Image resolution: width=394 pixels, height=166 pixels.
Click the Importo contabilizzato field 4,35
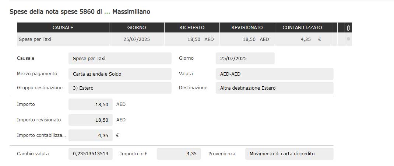[x=91, y=135]
